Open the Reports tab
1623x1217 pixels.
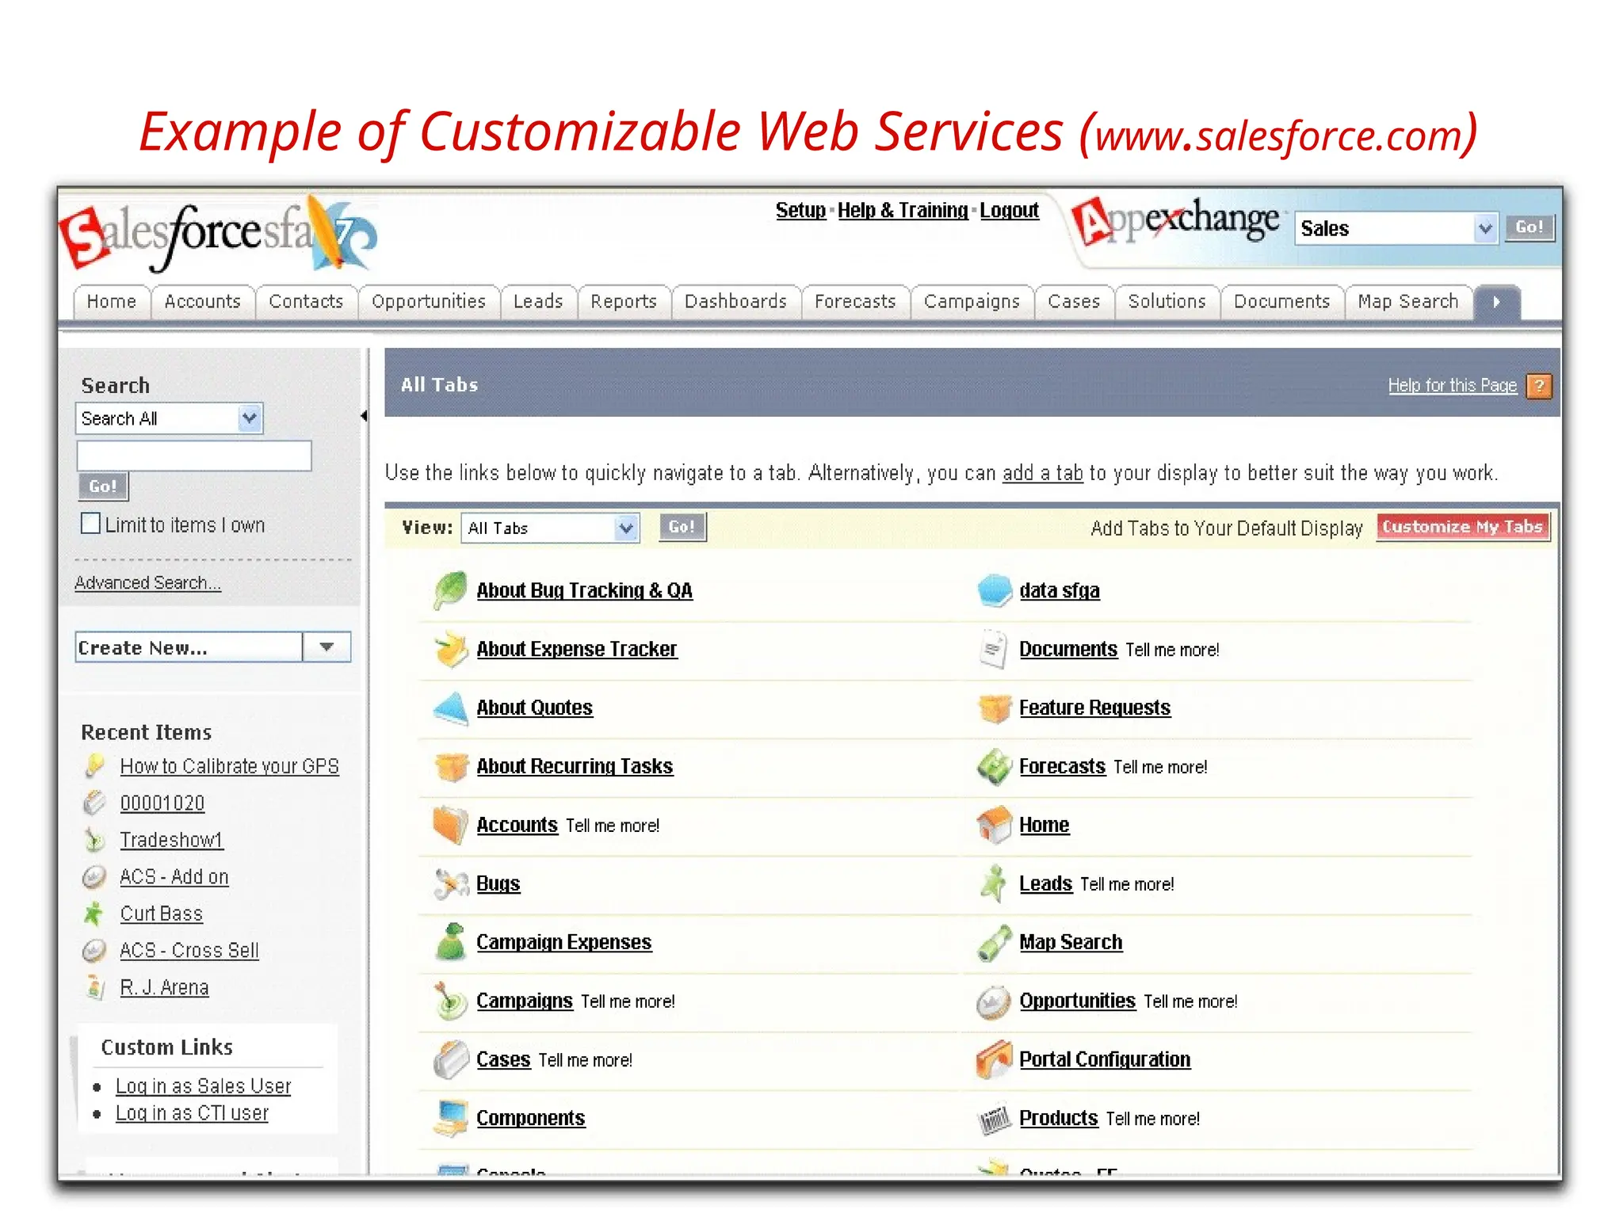coord(624,302)
